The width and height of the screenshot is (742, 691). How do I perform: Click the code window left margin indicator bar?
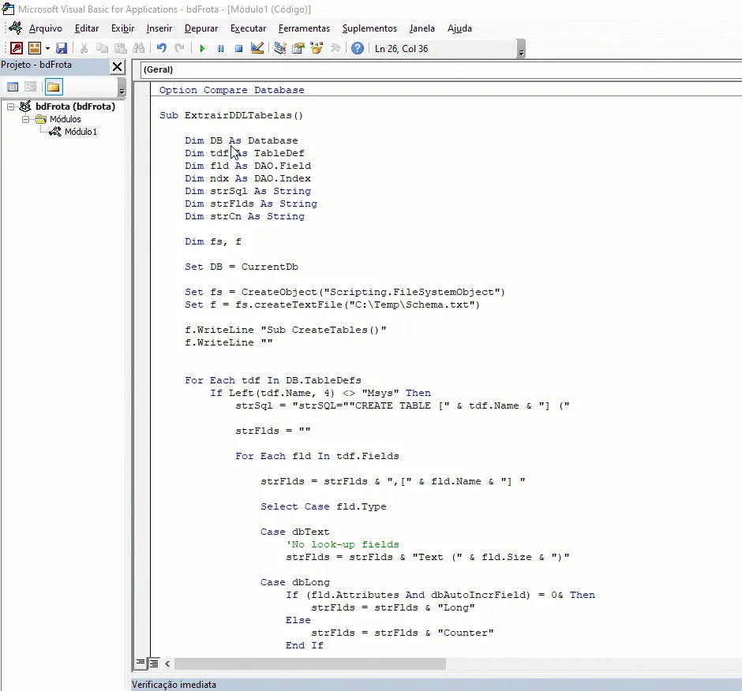tap(142, 369)
